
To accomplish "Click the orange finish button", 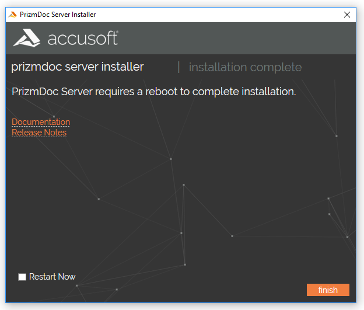I will click(x=328, y=290).
